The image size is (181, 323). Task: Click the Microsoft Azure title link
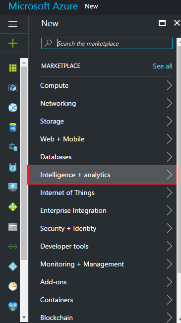[43, 6]
